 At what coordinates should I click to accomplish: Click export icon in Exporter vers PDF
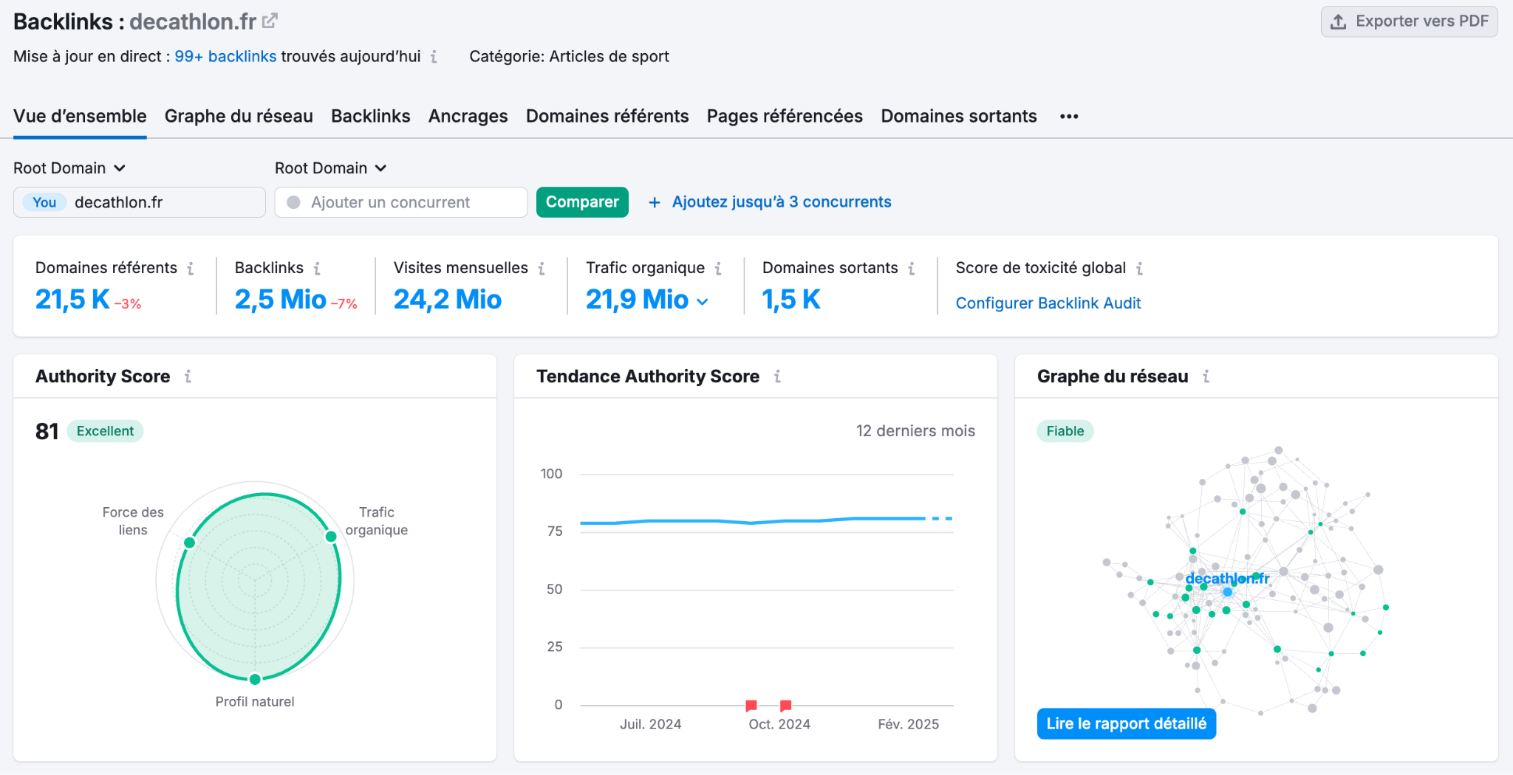point(1338,21)
